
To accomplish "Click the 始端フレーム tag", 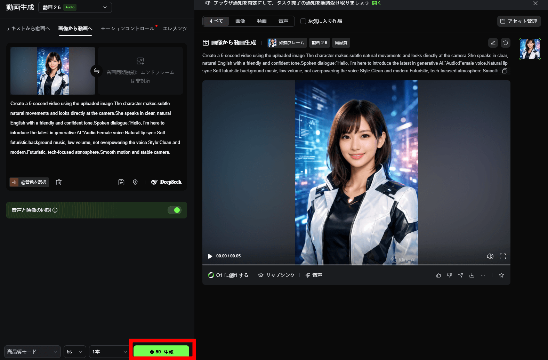I will click(x=287, y=43).
